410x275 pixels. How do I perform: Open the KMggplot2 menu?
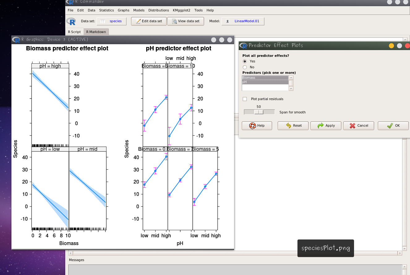click(x=182, y=10)
